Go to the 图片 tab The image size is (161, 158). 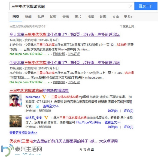pos(78,17)
